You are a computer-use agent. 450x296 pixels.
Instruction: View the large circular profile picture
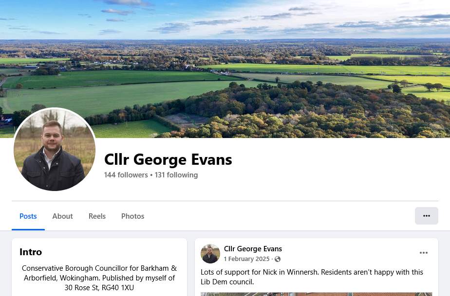point(55,150)
